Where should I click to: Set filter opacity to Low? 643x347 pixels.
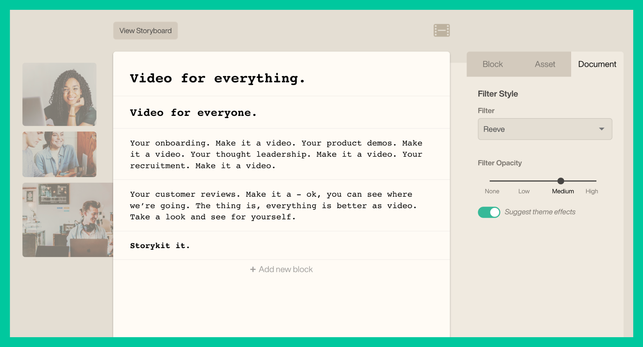click(x=524, y=191)
